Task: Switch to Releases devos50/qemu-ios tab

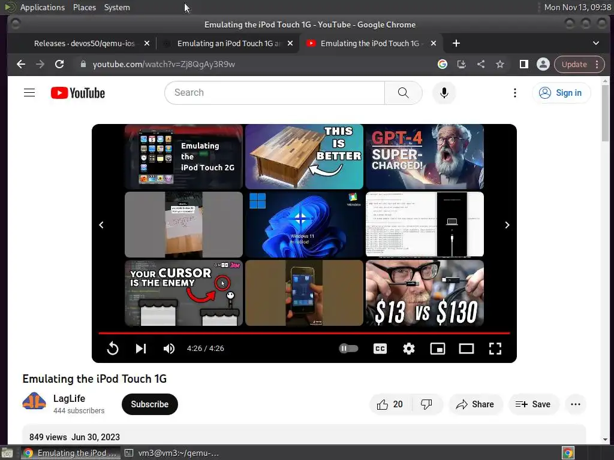Action: (84, 43)
